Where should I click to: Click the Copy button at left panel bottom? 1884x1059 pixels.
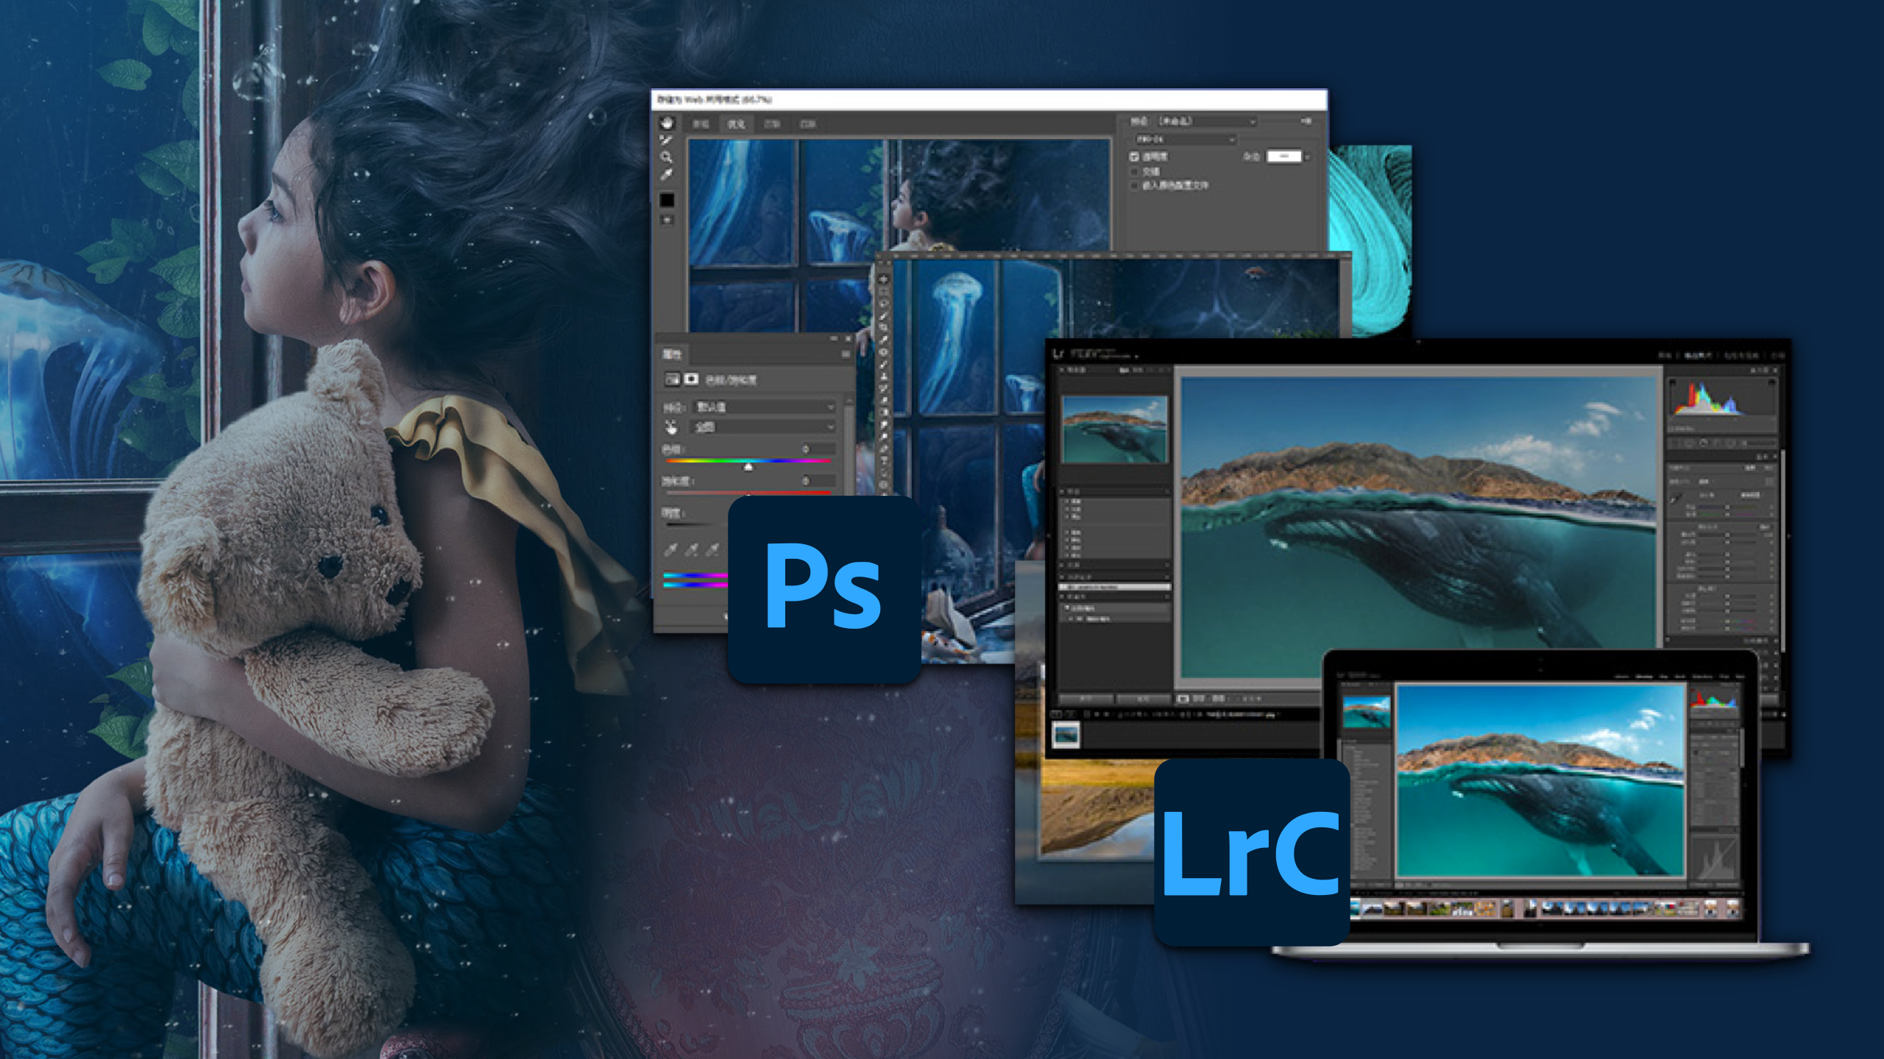[1086, 698]
